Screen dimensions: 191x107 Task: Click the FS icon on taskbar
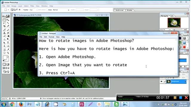pos(82,104)
